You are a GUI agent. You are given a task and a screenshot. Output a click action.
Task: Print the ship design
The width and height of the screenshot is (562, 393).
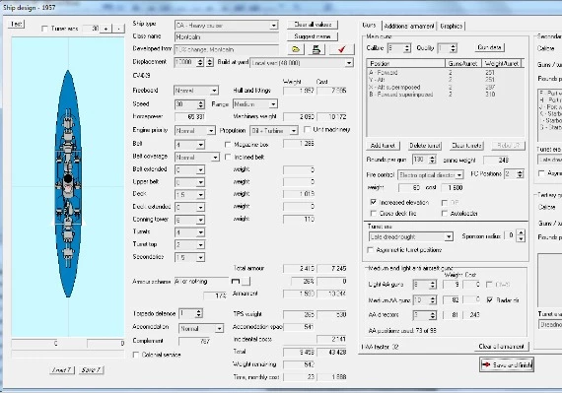click(x=316, y=49)
